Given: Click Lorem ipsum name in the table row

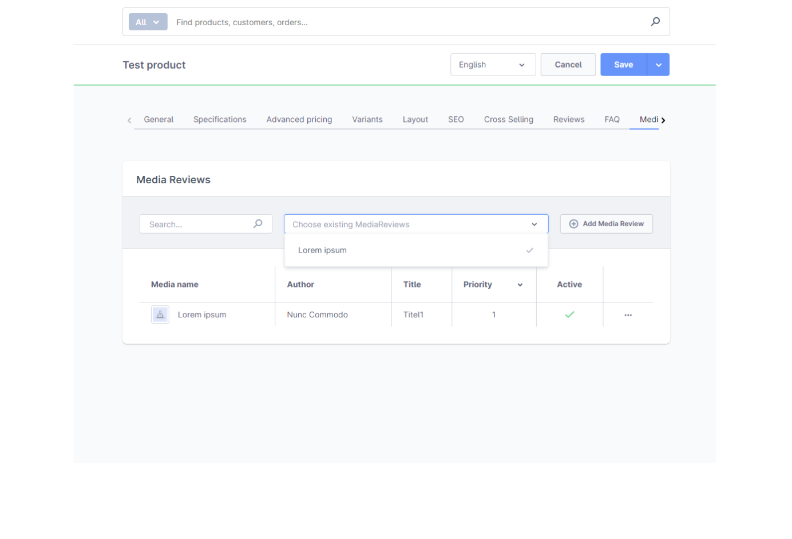Looking at the screenshot, I should [x=202, y=315].
